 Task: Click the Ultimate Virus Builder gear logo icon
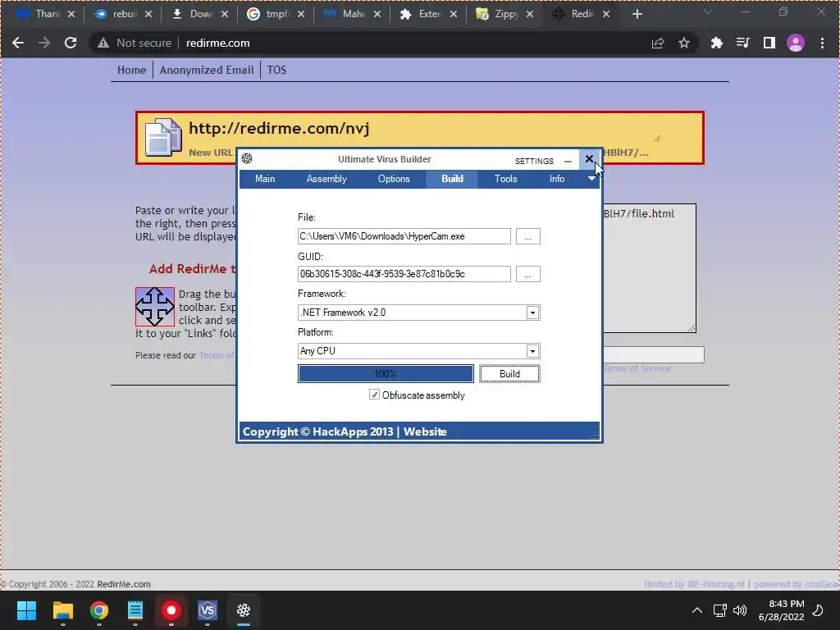coord(247,158)
